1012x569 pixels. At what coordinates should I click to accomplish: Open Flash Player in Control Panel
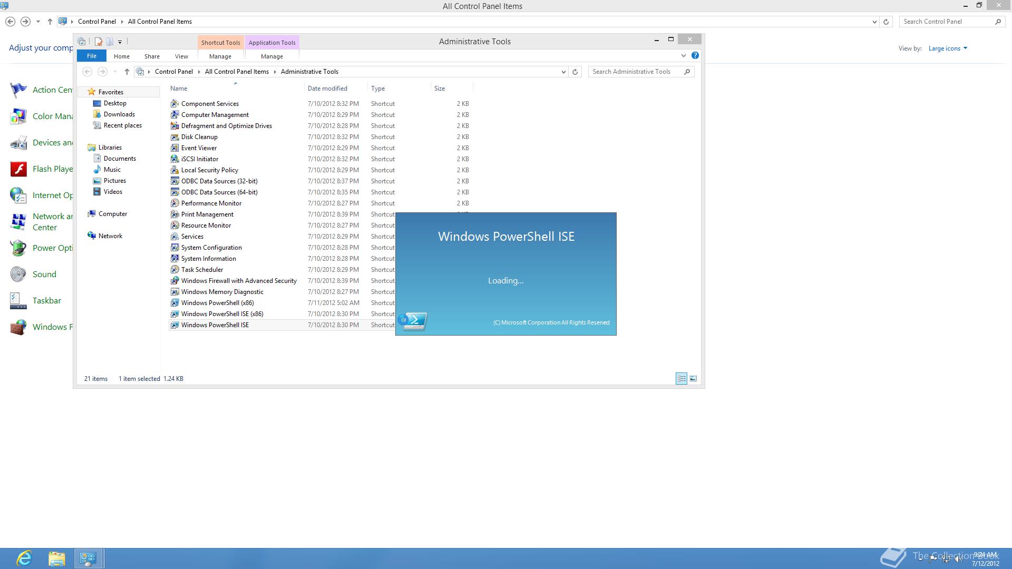(x=41, y=169)
